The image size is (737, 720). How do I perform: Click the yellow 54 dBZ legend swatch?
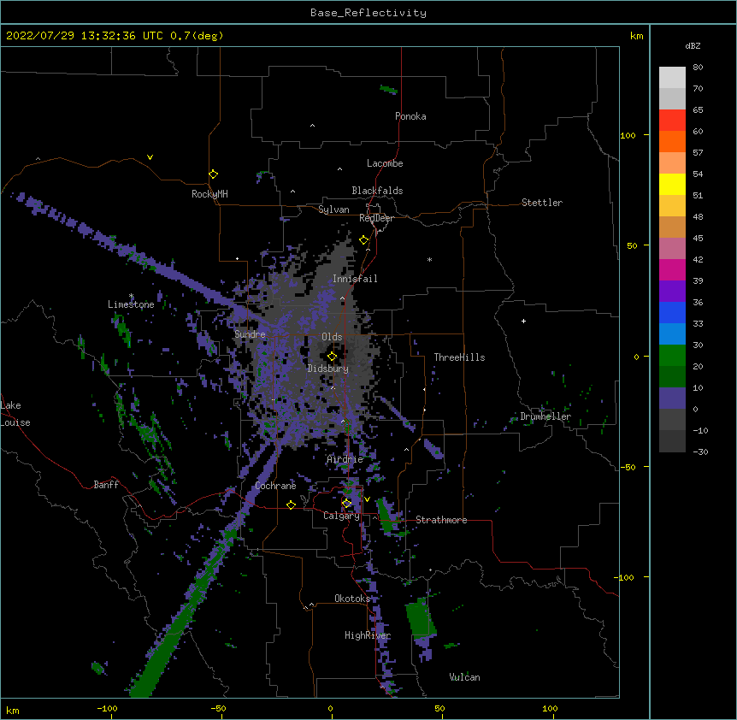coord(672,184)
